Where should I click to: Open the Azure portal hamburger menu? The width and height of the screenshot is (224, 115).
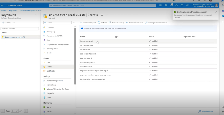[2, 5]
